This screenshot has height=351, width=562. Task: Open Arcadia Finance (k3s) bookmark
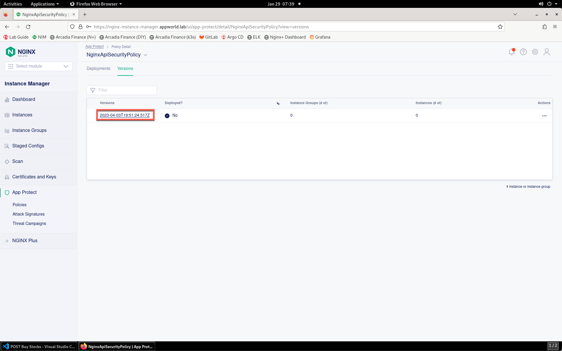click(x=172, y=37)
